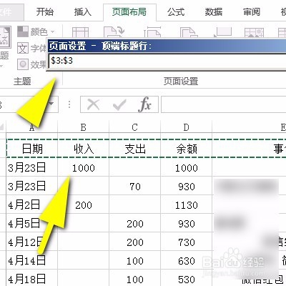Click the paper size icon

click(x=152, y=32)
